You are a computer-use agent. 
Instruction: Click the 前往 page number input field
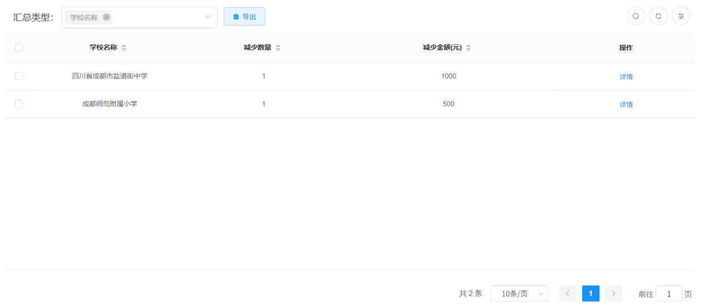668,294
